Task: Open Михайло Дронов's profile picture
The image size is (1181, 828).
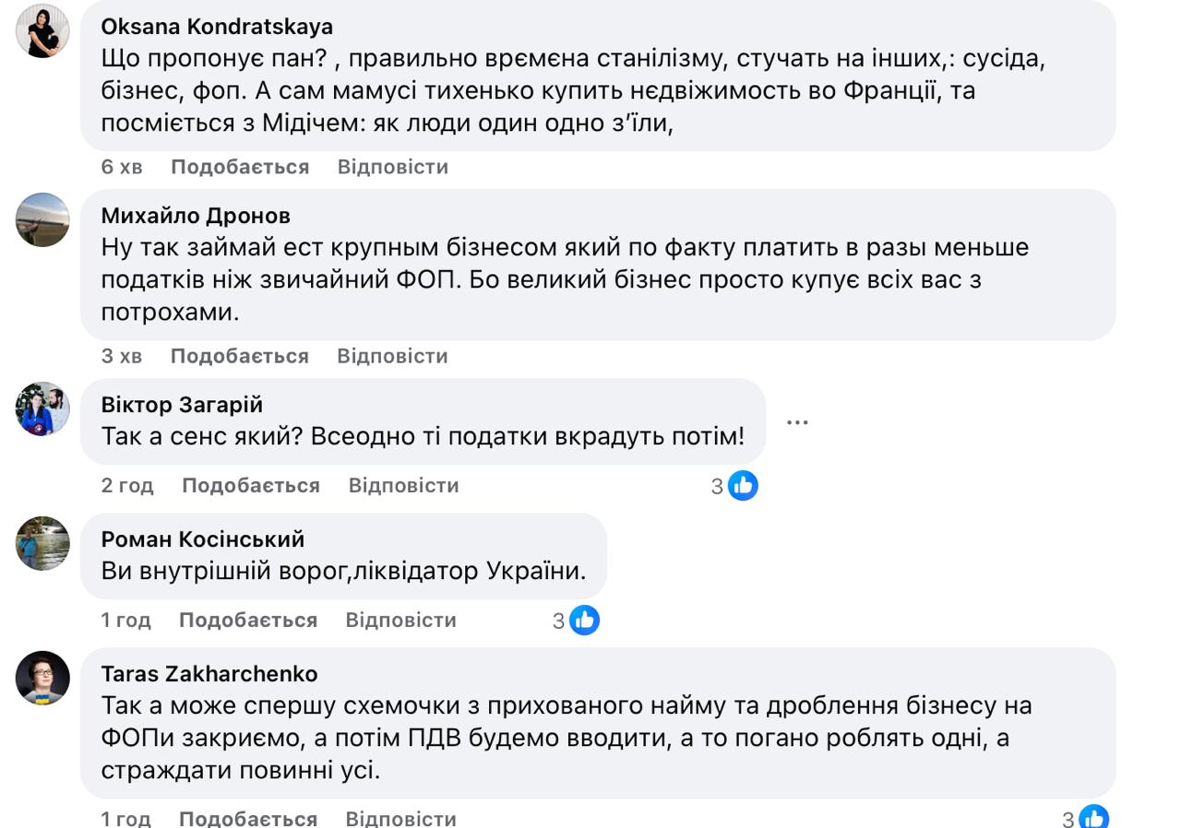Action: click(42, 220)
